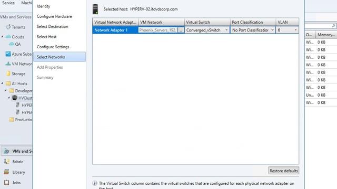Click the VMs and Services workspace icon

click(7, 151)
